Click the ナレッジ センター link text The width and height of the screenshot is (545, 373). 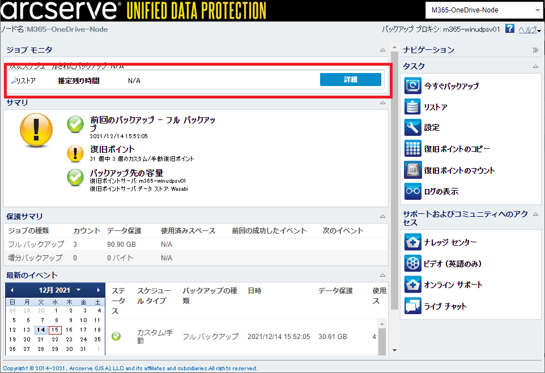(x=450, y=242)
